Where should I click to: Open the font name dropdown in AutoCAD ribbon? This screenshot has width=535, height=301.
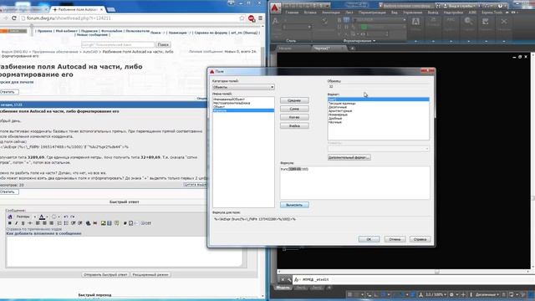pyautogui.click(x=380, y=20)
